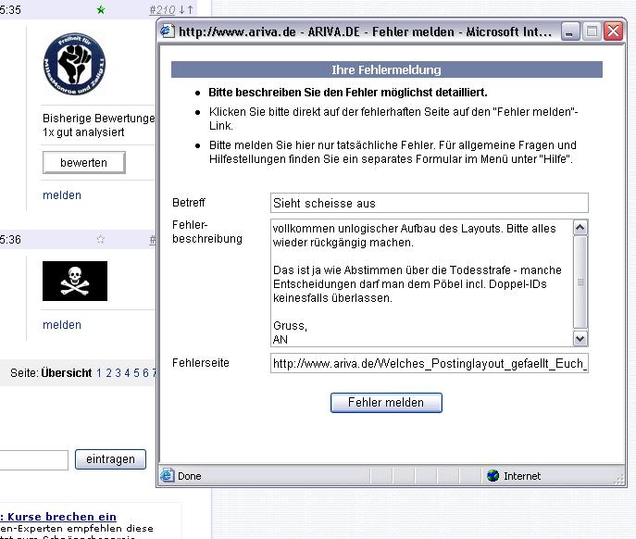
Task: Click the Internet zone globe icon
Action: tap(493, 475)
